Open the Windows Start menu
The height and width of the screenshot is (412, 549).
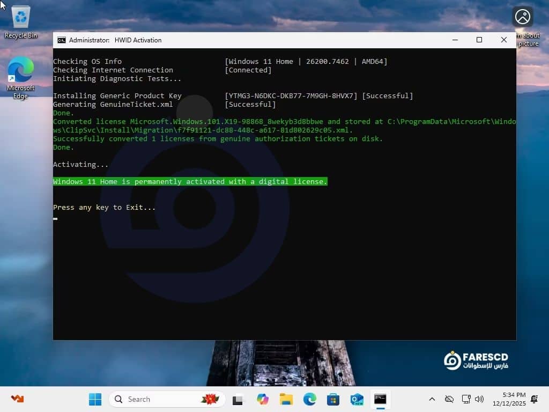(95, 399)
